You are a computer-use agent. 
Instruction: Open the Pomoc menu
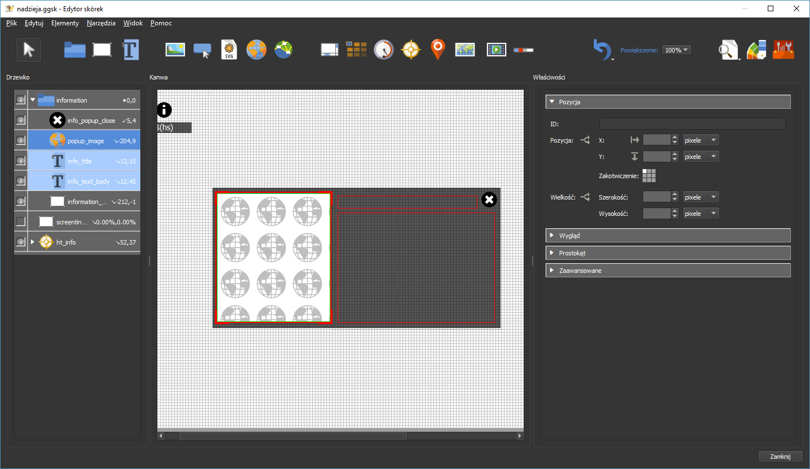click(161, 23)
